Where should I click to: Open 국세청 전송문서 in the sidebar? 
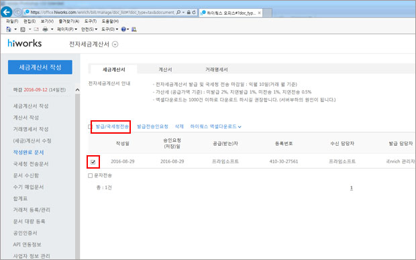(x=31, y=164)
